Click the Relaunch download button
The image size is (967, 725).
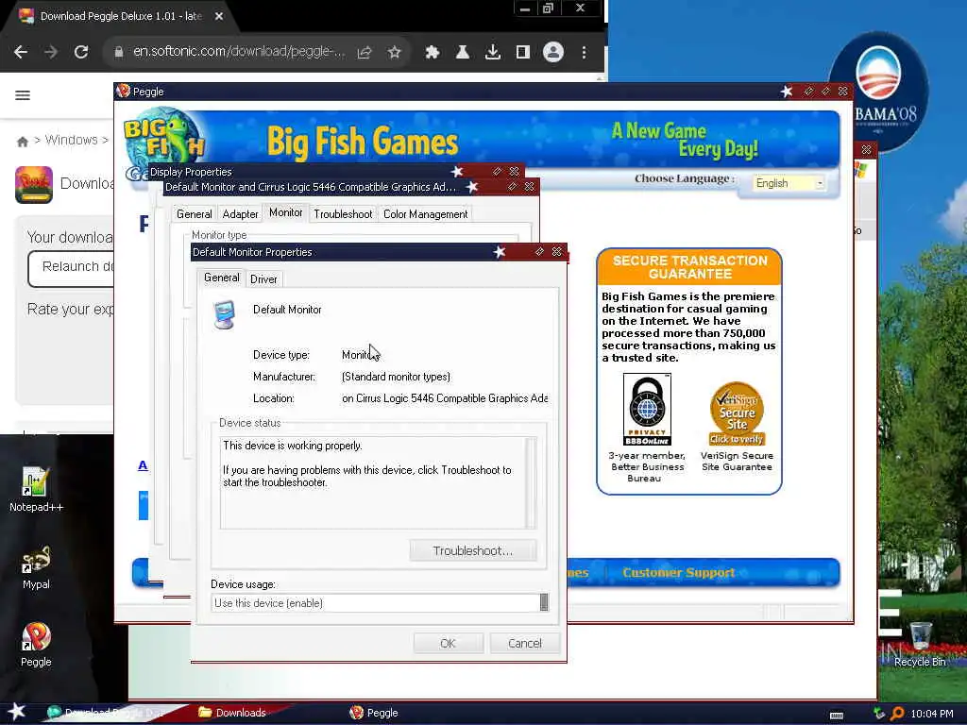click(71, 269)
